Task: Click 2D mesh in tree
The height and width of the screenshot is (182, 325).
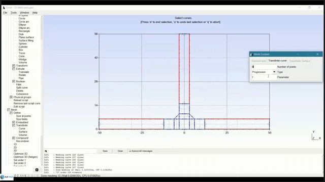Action: click(15, 148)
